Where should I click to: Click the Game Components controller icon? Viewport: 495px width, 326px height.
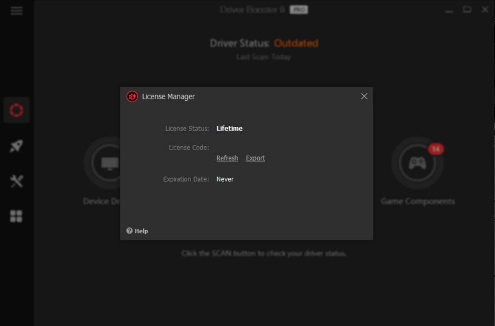(417, 163)
